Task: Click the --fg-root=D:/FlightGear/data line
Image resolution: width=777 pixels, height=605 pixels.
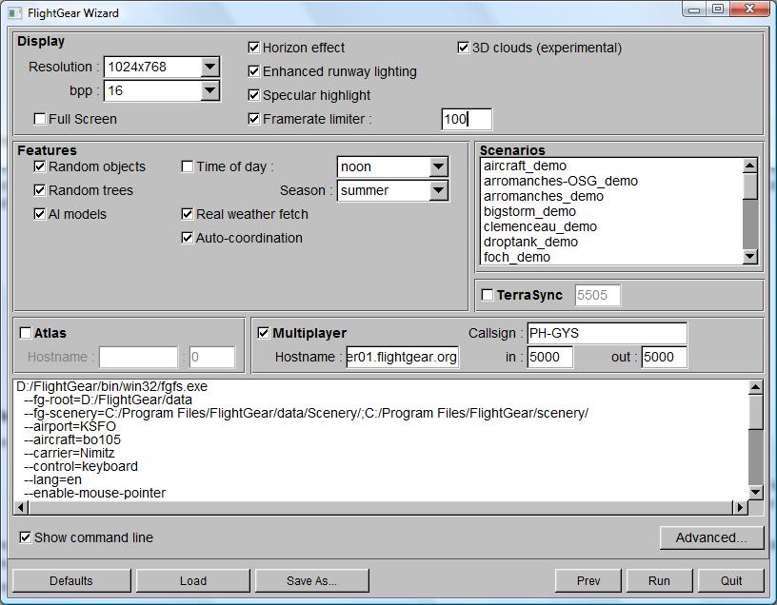Action: coord(108,400)
